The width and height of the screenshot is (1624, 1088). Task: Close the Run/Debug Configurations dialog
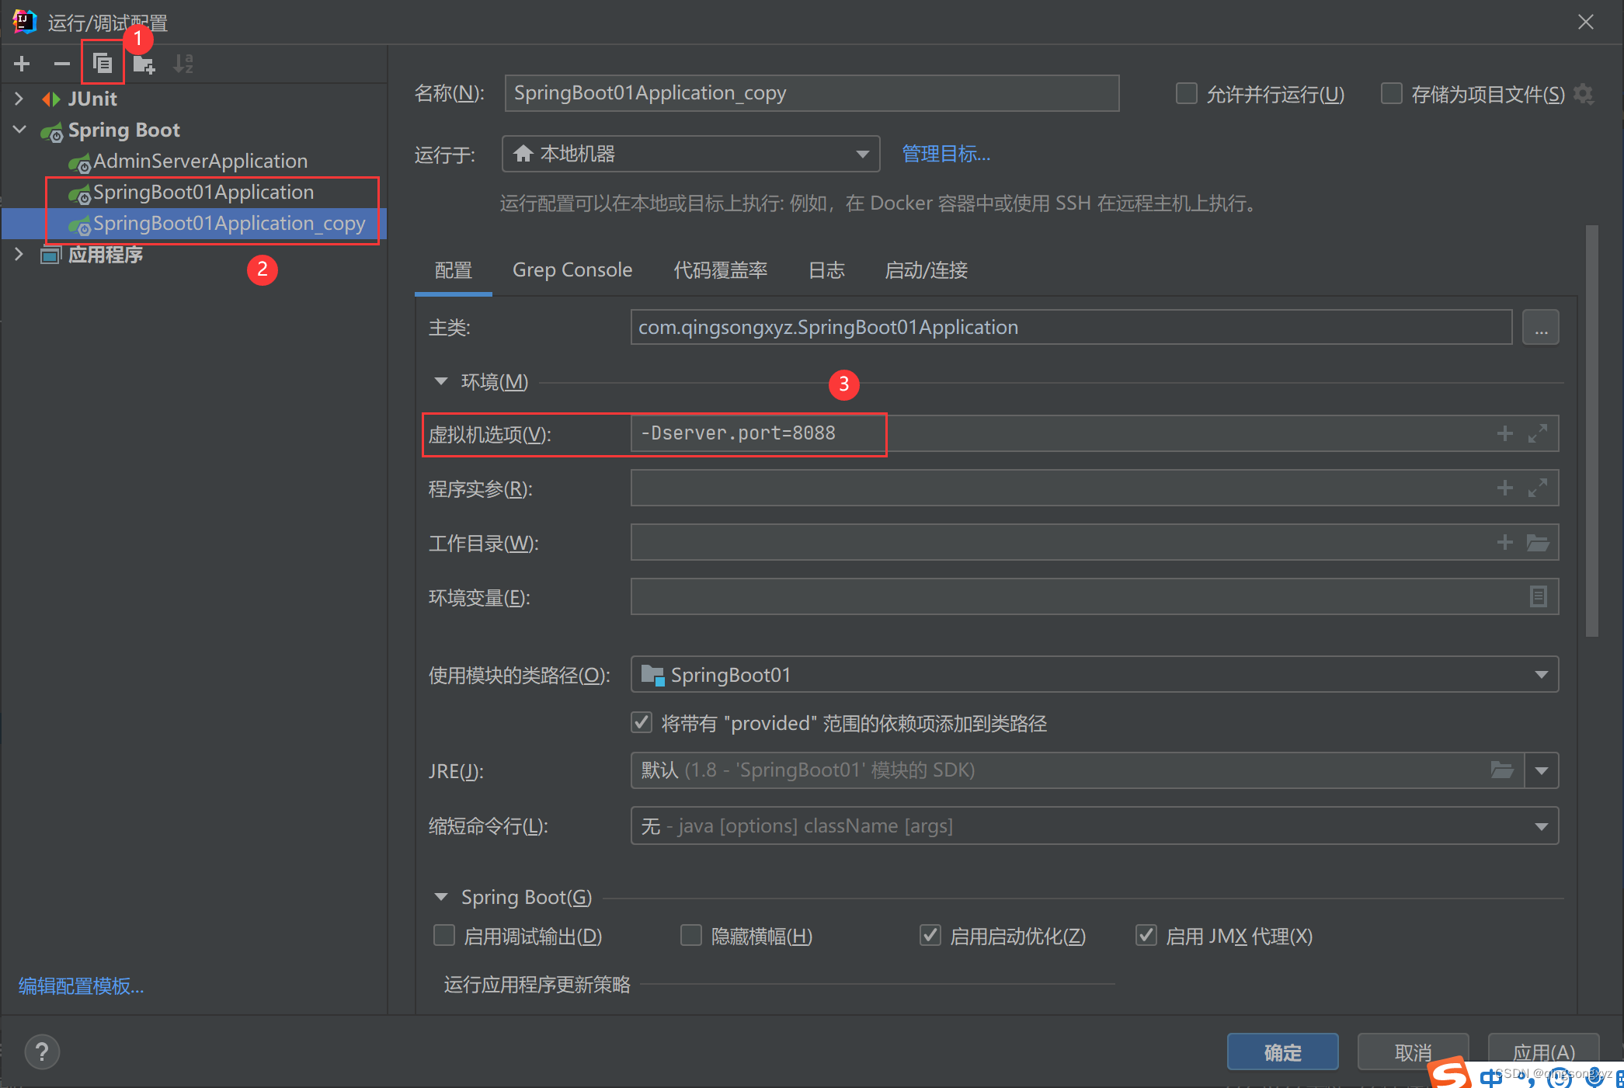(x=1586, y=22)
